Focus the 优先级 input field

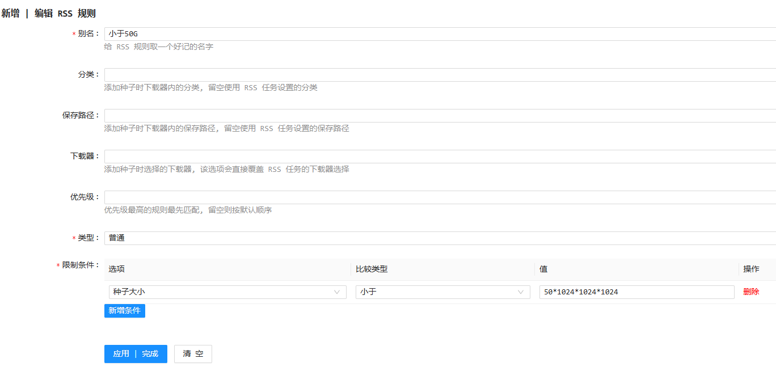tap(440, 197)
